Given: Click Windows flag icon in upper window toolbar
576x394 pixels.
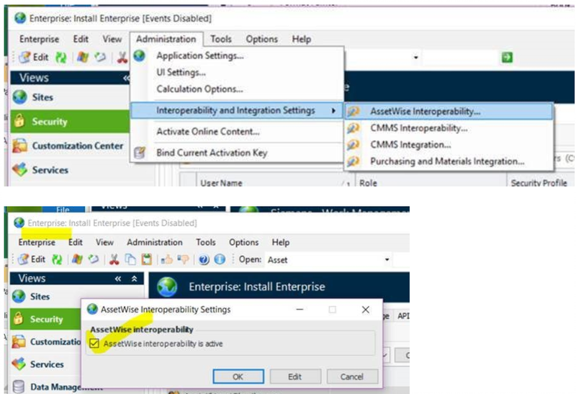Looking at the screenshot, I should [x=82, y=58].
